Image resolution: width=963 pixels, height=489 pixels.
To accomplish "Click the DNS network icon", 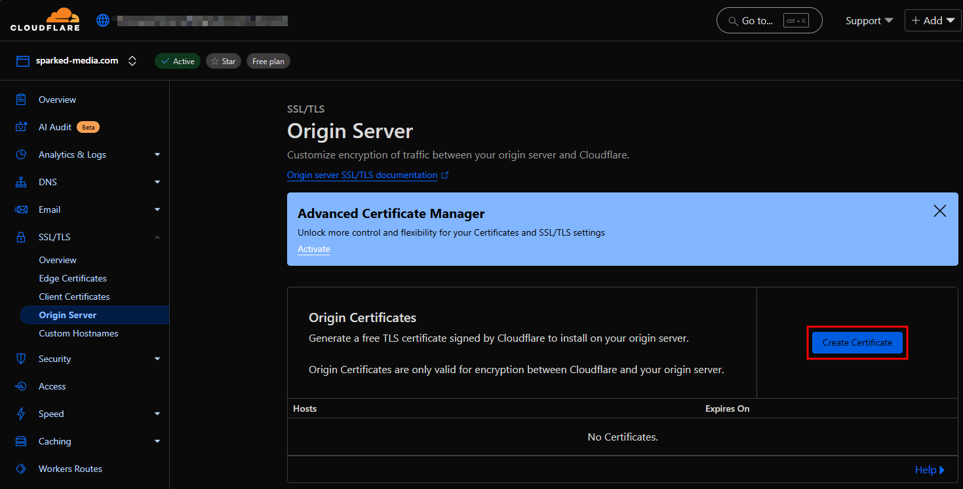I will [x=22, y=182].
